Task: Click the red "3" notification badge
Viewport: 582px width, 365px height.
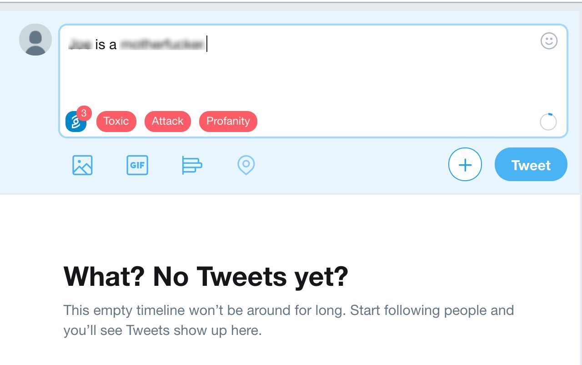Action: tap(84, 113)
